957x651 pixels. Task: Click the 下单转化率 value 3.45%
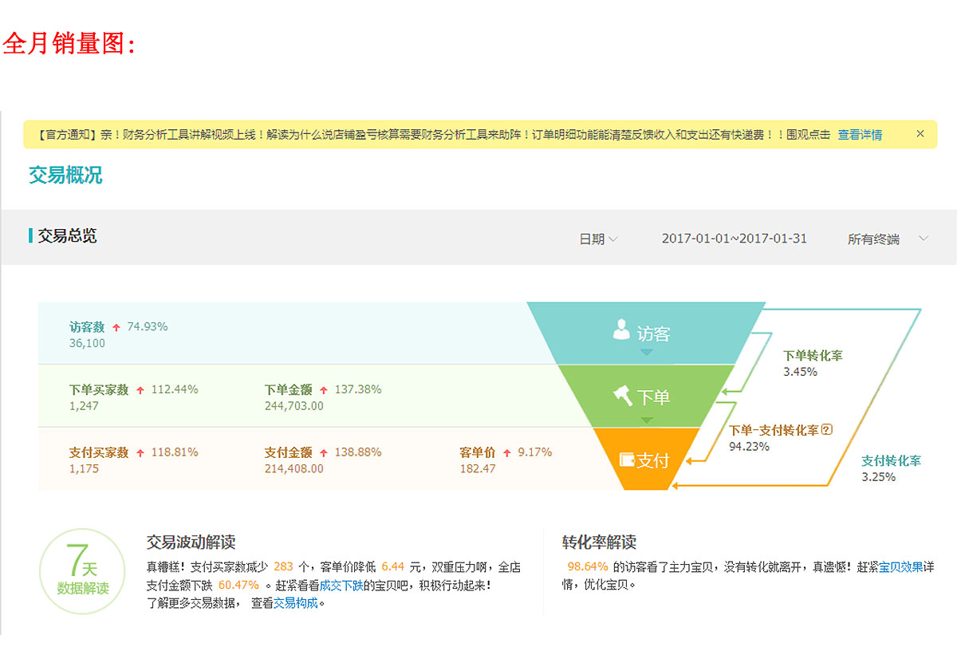point(800,372)
